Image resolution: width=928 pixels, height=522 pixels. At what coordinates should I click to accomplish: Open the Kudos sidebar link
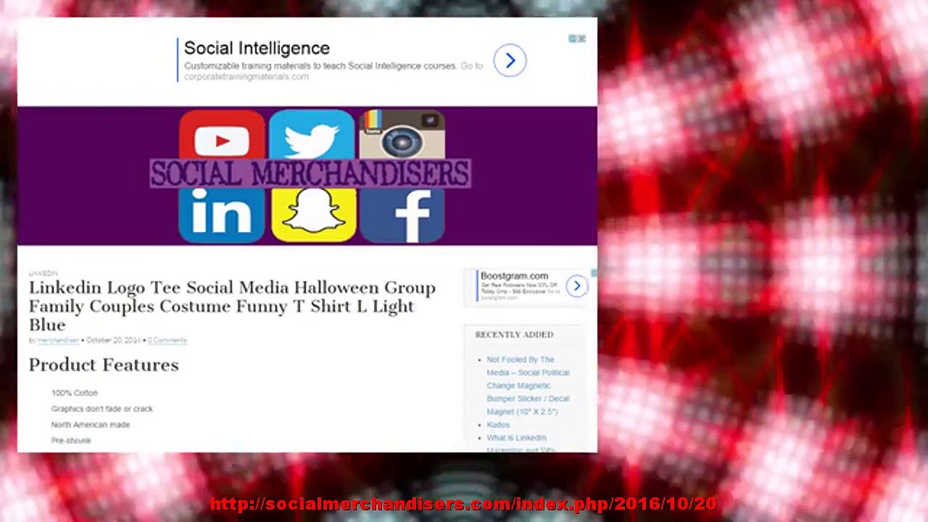[x=498, y=425]
